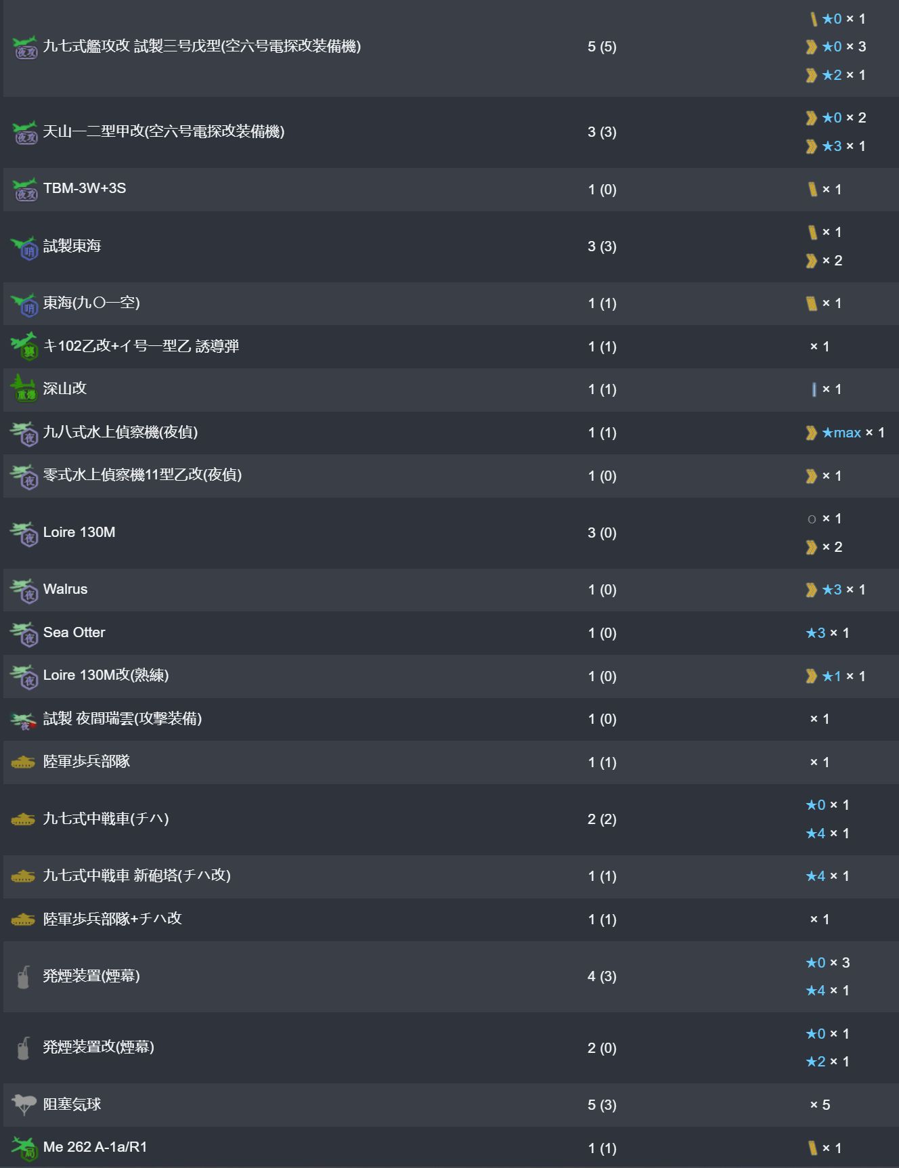Viewport: 899px width, 1168px height.
Task: Click the 東海(九〇一空) equipment name
Action: (91, 303)
